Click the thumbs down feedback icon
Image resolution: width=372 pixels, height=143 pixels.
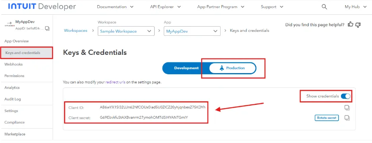tap(358, 25)
